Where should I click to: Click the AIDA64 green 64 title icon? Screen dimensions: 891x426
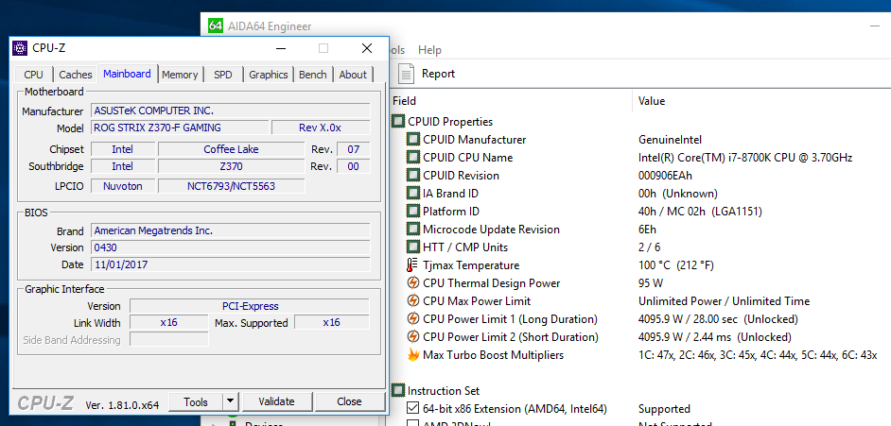click(216, 26)
